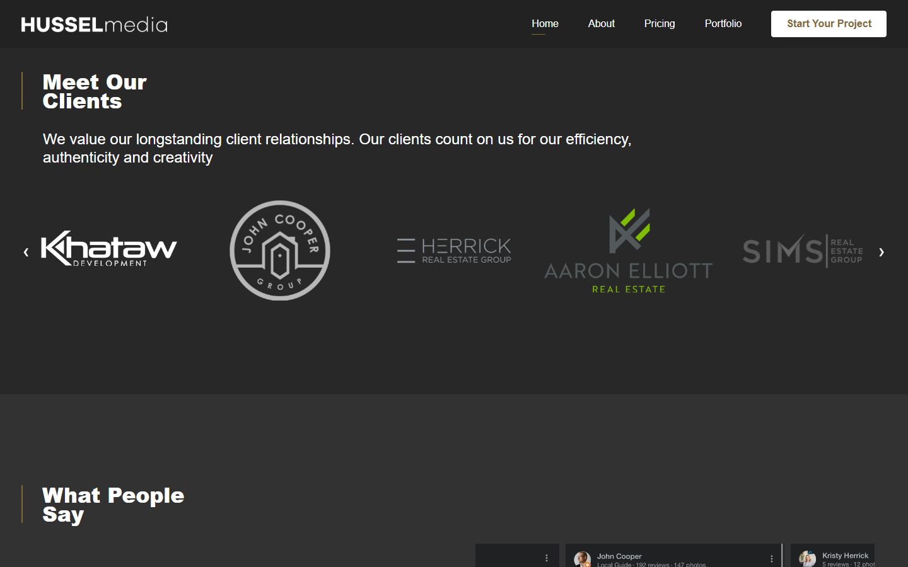
Task: Click Start Your Project button
Action: [829, 24]
